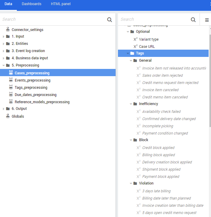Click the Due_dates_preprocessing table icon

(11, 95)
